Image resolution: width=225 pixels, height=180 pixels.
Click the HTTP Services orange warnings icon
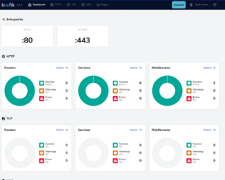pos(115,91)
